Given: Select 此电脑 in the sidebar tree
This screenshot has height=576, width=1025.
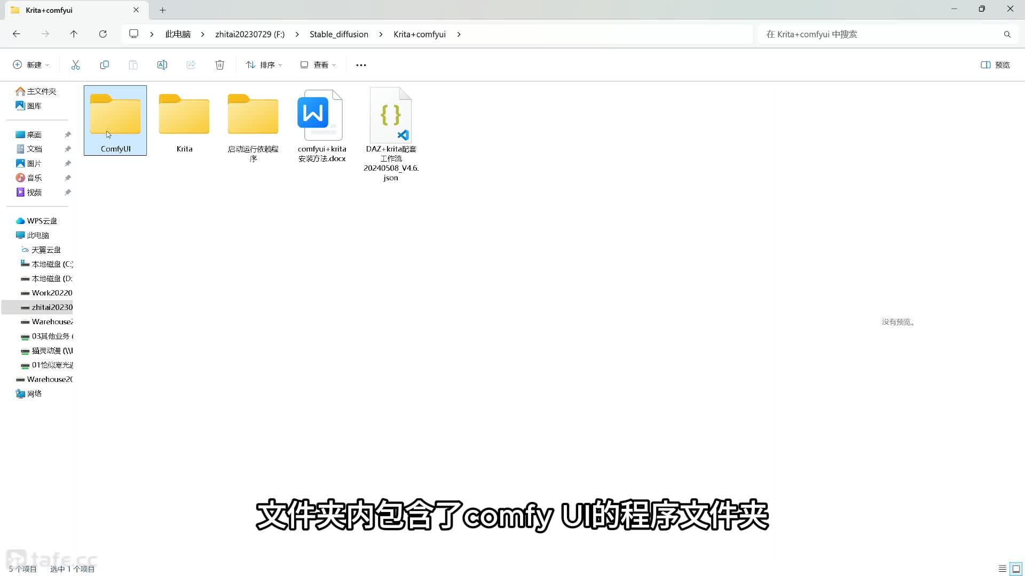Looking at the screenshot, I should click(x=33, y=235).
